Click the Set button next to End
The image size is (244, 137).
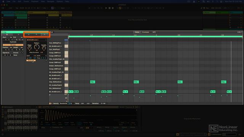[x=22, y=37]
